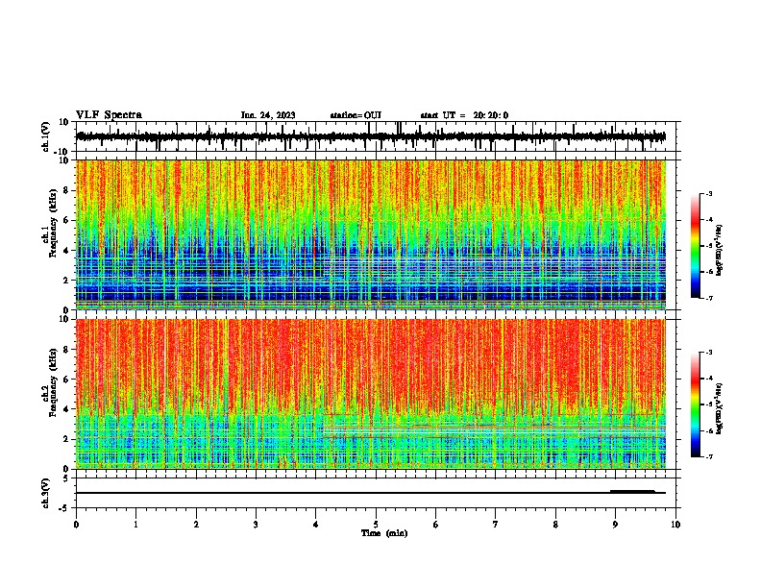
Task: Click the ch.1 'Frequency (kHz)' axis label
Action: pyautogui.click(x=53, y=224)
